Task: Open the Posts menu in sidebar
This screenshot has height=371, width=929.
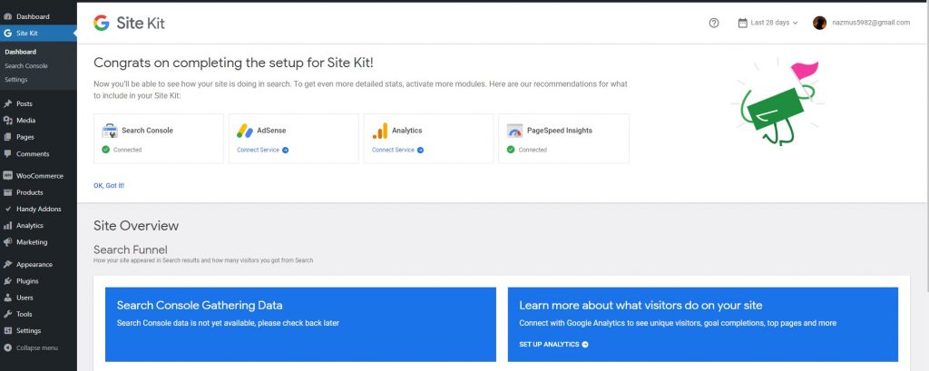Action: (x=24, y=103)
